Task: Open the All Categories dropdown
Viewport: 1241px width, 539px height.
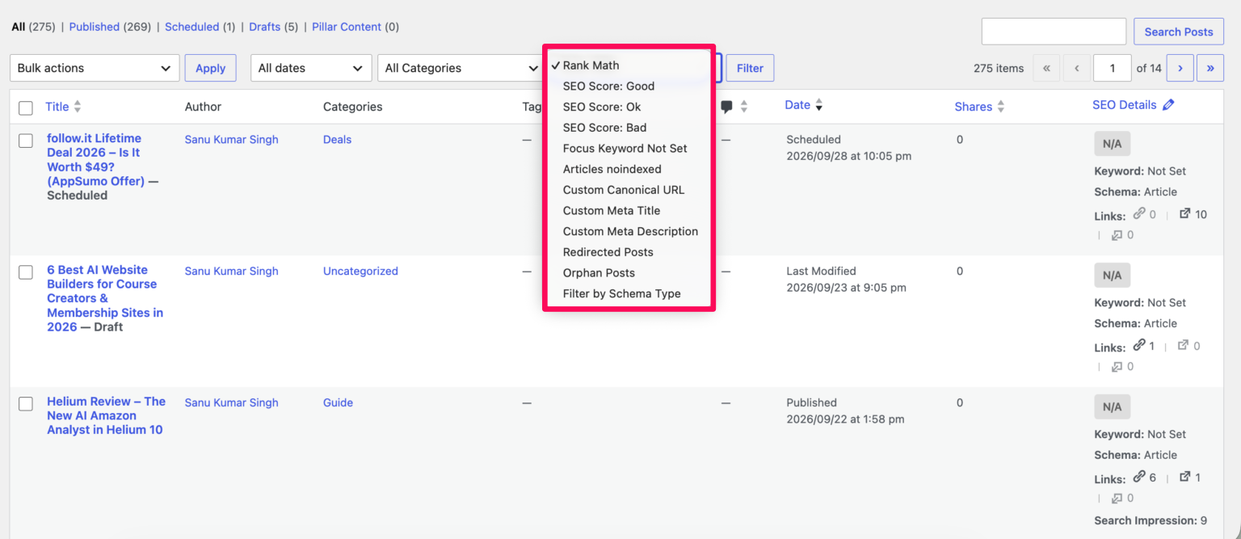Action: click(461, 68)
